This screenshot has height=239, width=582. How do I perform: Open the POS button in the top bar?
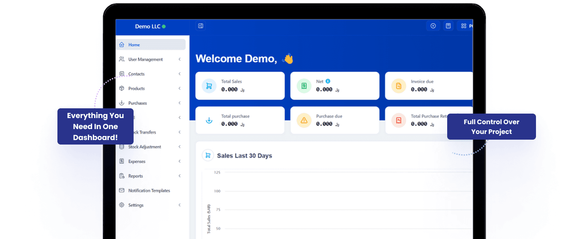[x=466, y=26]
